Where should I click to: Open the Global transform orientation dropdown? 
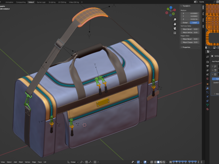click(73, 162)
